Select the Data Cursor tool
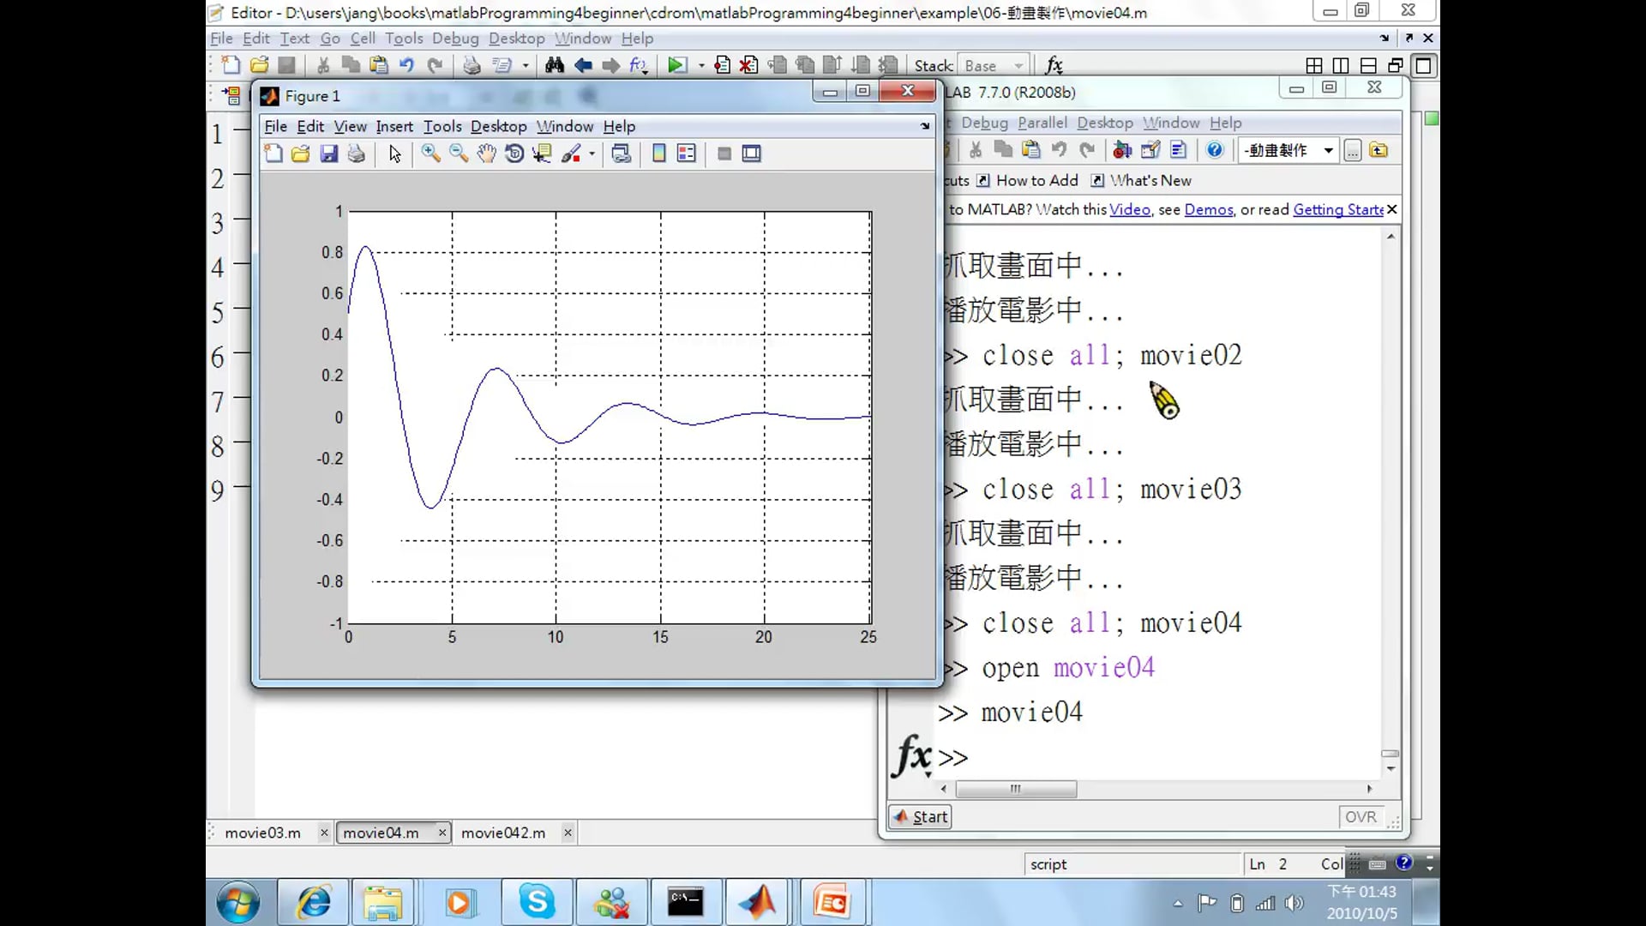Viewport: 1646px width, 926px height. point(542,153)
